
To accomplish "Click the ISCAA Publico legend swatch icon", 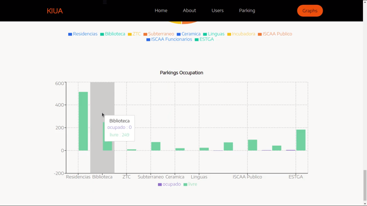I will pyautogui.click(x=260, y=34).
